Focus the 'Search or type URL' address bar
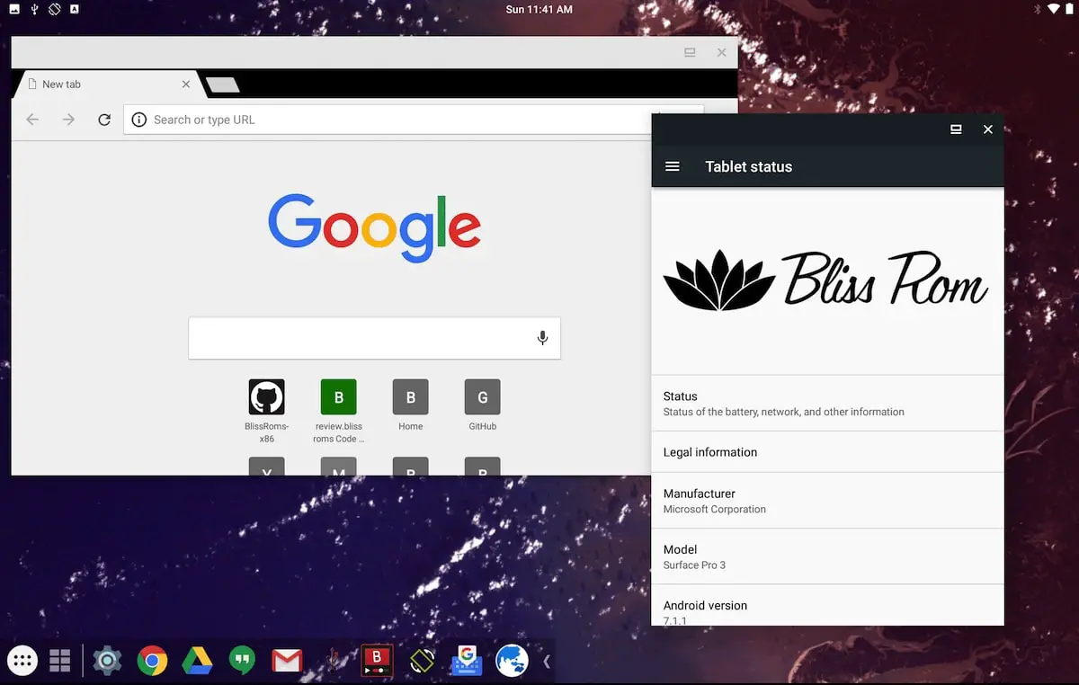 pos(414,120)
